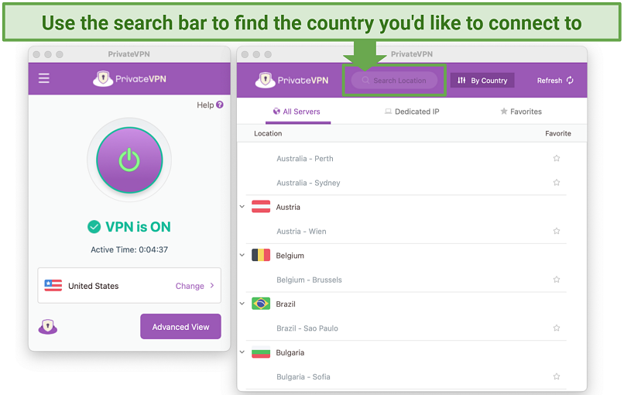Click the Brazil flag icon
This screenshot has width=624, height=395.
(261, 304)
